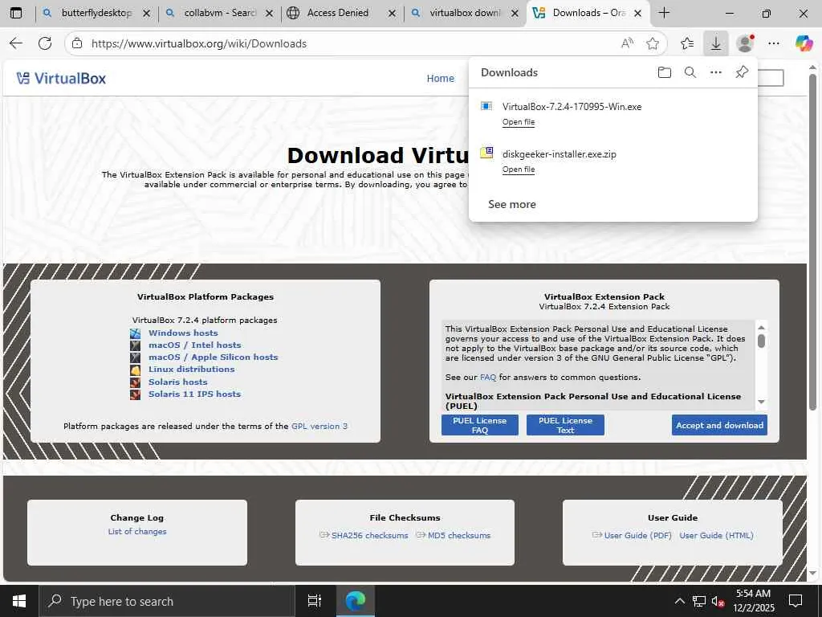822x617 pixels.
Task: Open the Linux distributions link
Action: (191, 369)
